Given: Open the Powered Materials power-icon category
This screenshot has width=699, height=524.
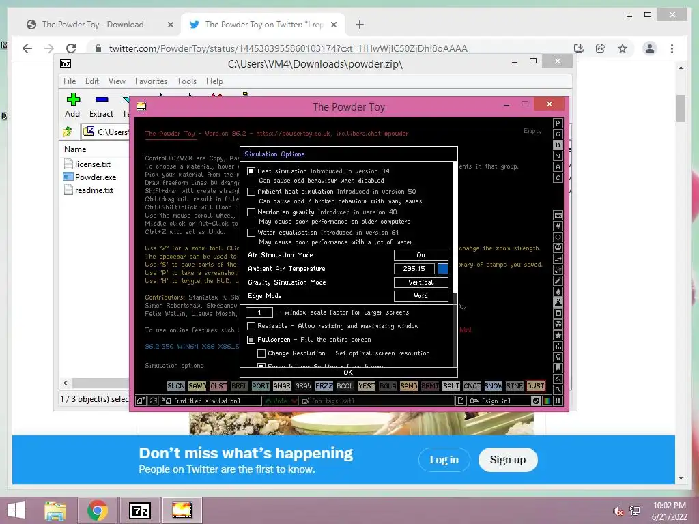Looking at the screenshot, I should (x=558, y=237).
